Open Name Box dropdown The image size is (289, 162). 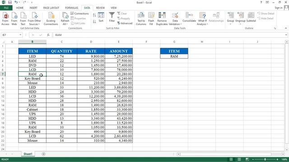coord(20,35)
